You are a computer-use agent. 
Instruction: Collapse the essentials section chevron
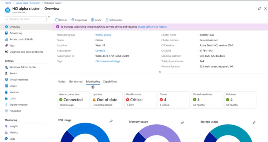tap(160, 72)
